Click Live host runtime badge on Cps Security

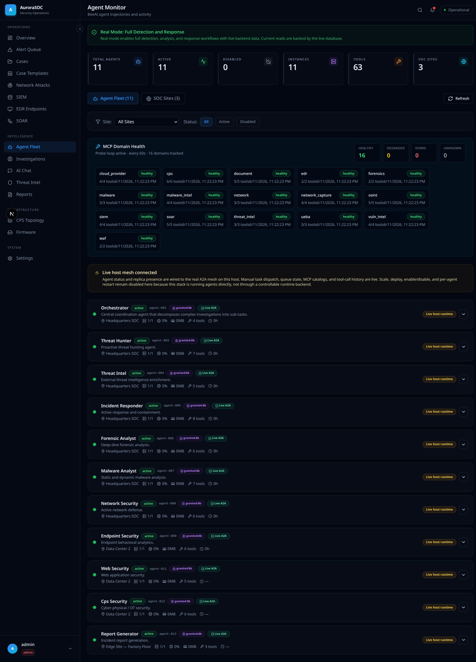[x=439, y=608]
